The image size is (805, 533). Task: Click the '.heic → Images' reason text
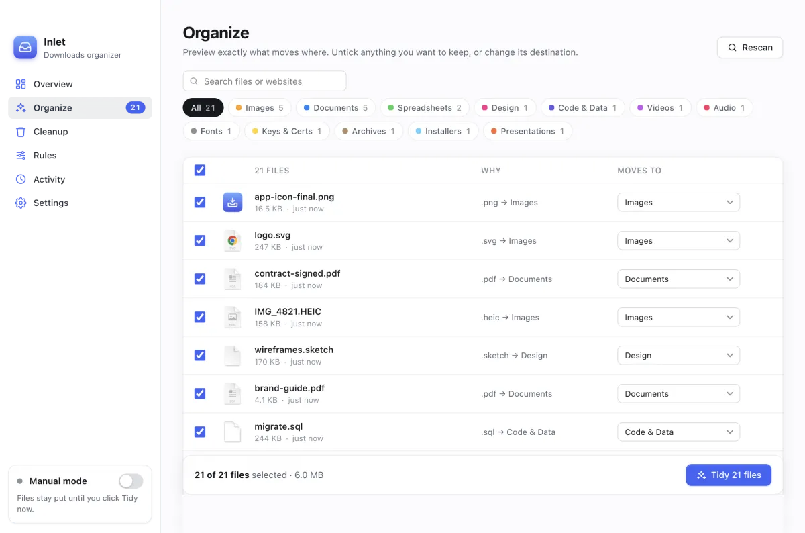tap(510, 318)
